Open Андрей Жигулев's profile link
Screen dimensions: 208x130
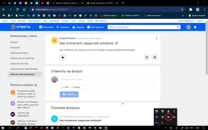[x=67, y=38]
